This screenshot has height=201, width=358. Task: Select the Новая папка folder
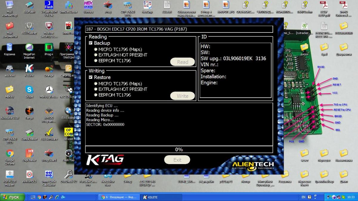344,155
